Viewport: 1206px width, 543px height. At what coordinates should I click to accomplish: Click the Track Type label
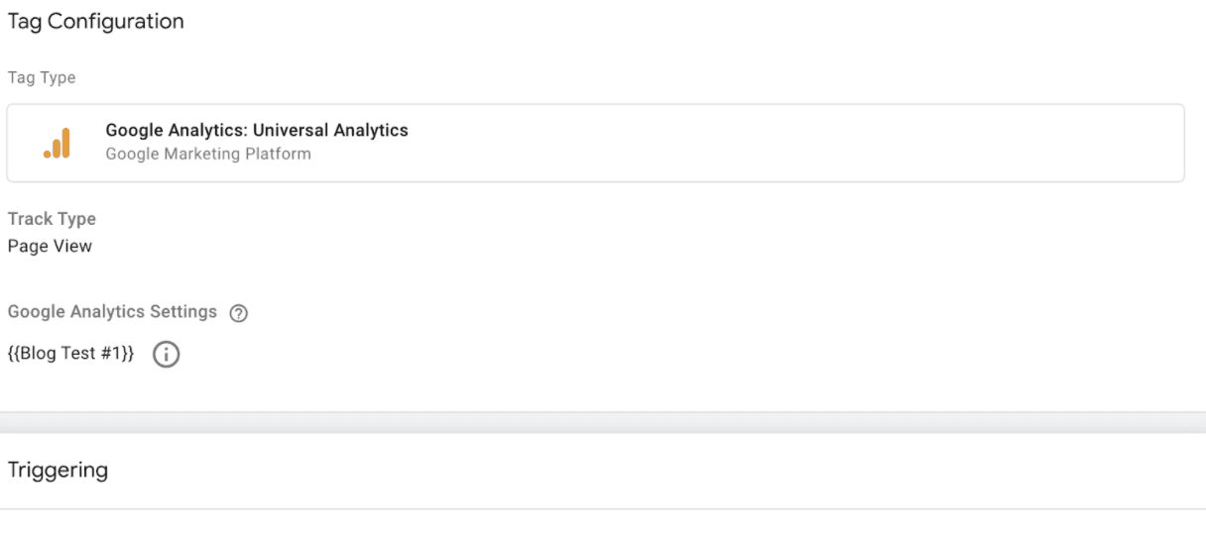52,219
